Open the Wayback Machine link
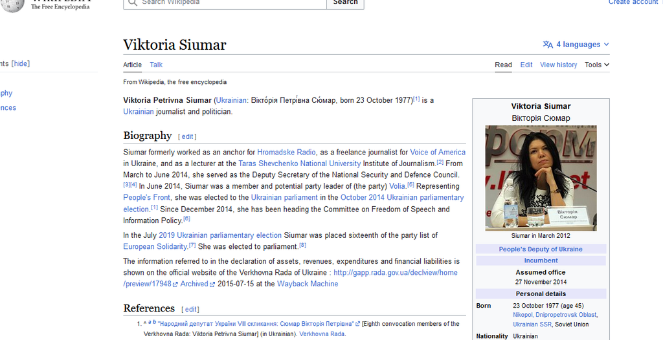The height and width of the screenshot is (340, 663). click(x=308, y=284)
